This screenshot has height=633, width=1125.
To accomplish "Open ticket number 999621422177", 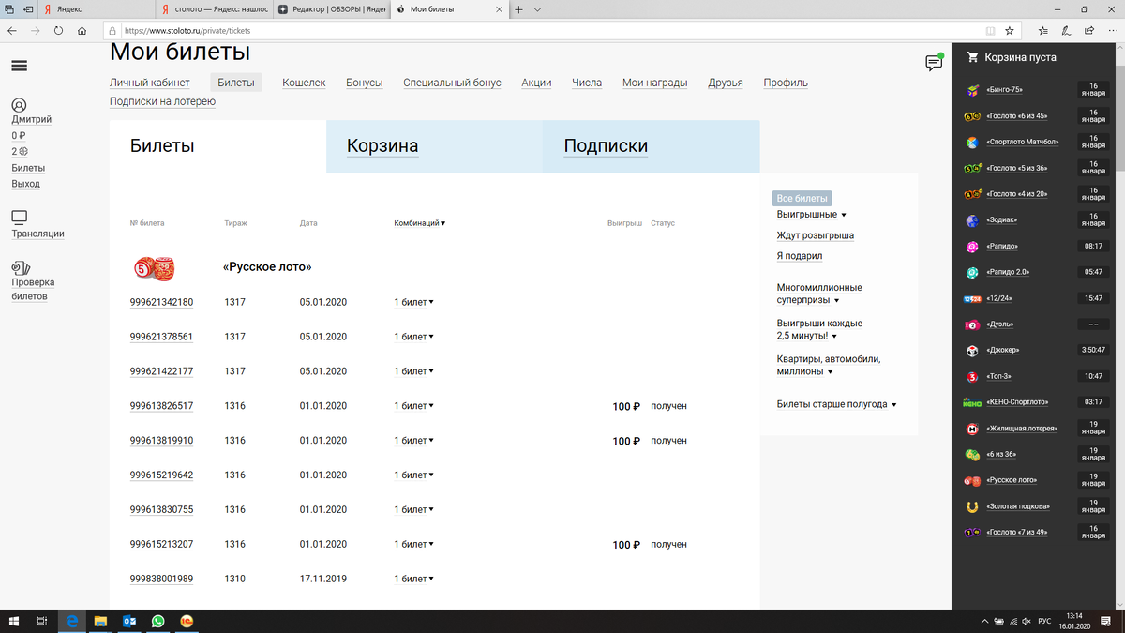I will [x=161, y=371].
